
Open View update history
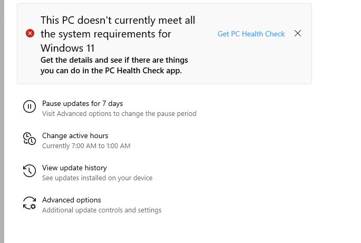coord(74,168)
